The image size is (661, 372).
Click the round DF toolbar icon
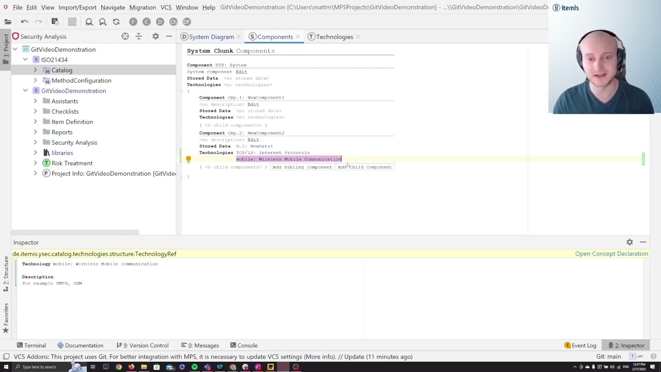click(186, 22)
